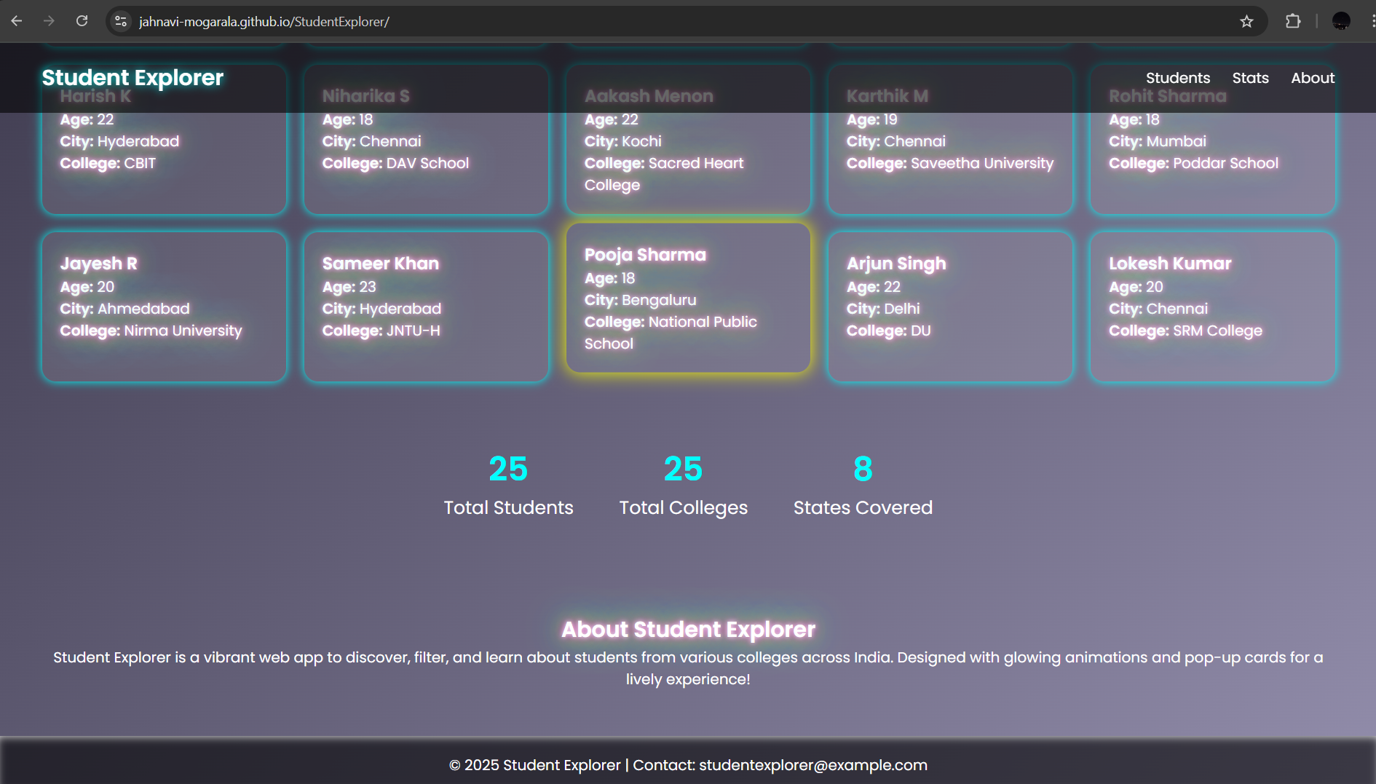Click "City: Chennai" on Lokesh Kumar's card
Screen dimensions: 1376x784
(x=1158, y=309)
